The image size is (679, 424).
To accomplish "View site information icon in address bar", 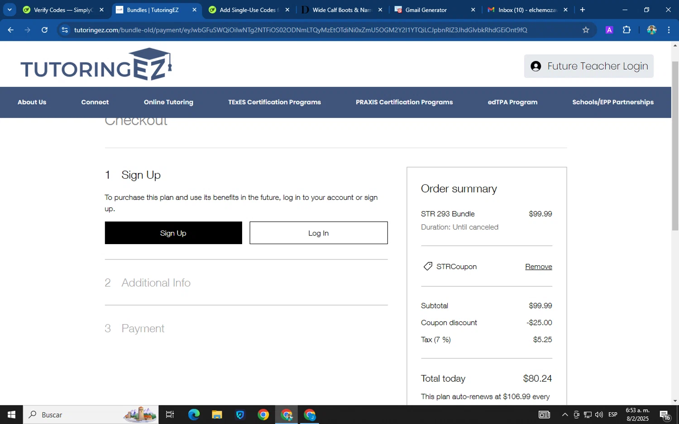I will click(x=65, y=30).
